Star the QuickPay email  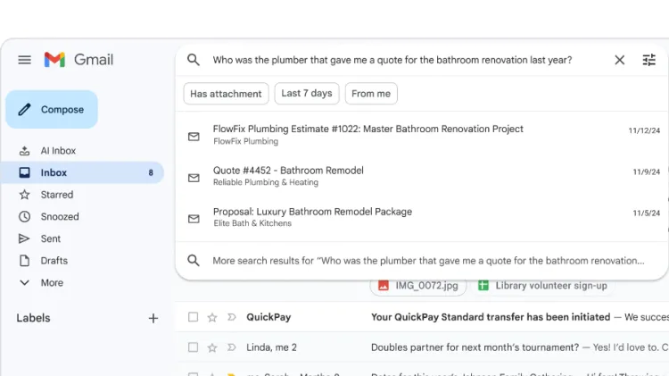click(x=212, y=317)
